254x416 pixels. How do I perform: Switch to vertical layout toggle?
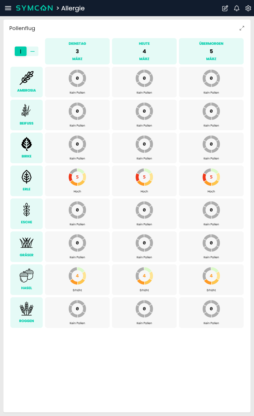21,51
